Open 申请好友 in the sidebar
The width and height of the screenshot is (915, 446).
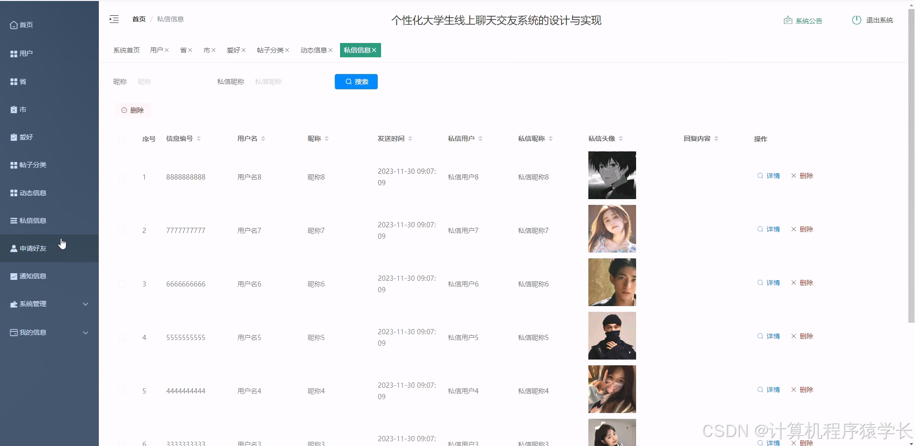point(49,248)
